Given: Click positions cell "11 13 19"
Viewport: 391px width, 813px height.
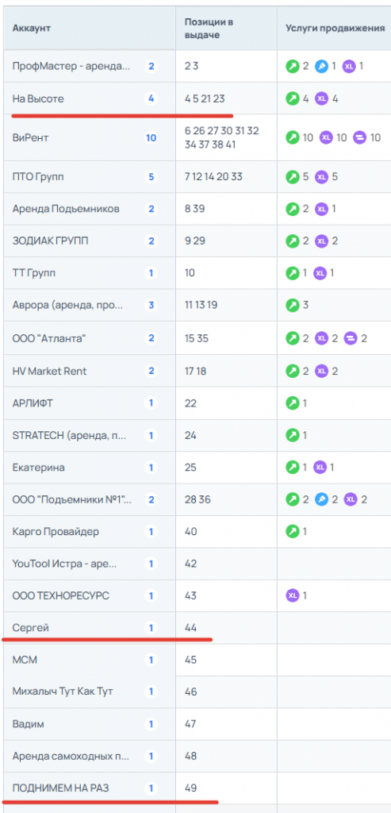Looking at the screenshot, I should tap(201, 305).
